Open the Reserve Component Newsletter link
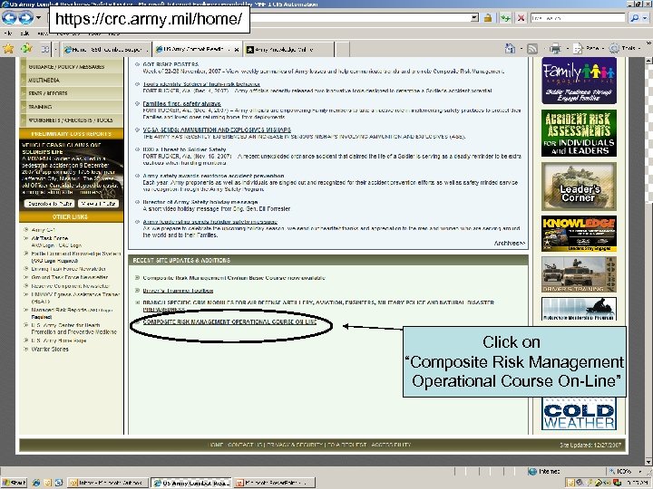Viewport: 653px width, 489px height. coord(71,286)
